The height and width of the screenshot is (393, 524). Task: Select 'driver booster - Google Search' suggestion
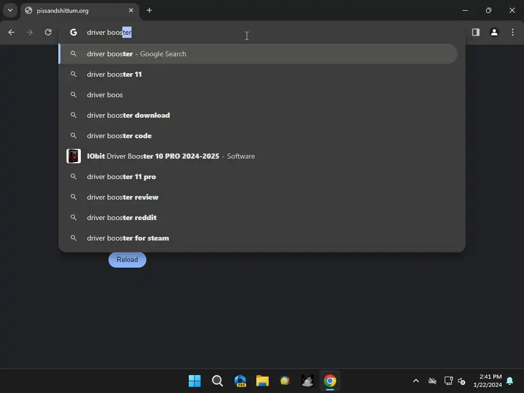tap(258, 54)
